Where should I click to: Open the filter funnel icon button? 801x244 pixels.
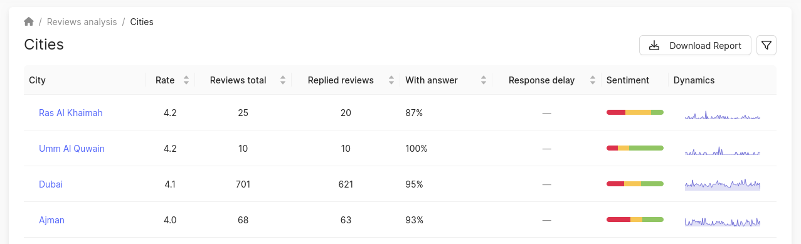click(767, 45)
